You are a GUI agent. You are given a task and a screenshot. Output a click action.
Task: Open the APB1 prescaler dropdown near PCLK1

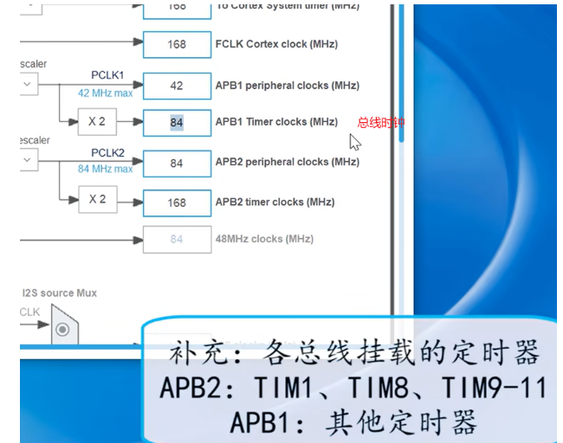29,84
